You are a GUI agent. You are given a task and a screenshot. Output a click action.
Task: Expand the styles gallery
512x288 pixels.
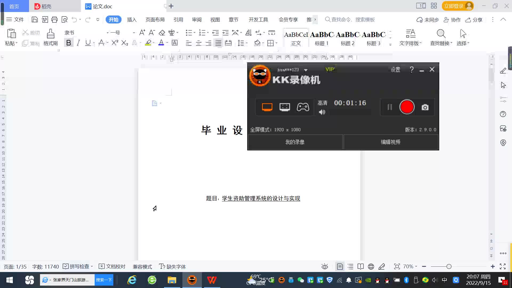click(390, 45)
